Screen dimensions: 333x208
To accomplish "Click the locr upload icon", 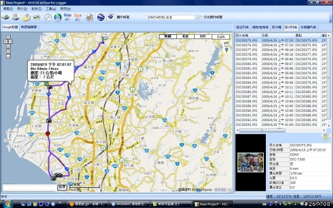I will [x=78, y=17].
